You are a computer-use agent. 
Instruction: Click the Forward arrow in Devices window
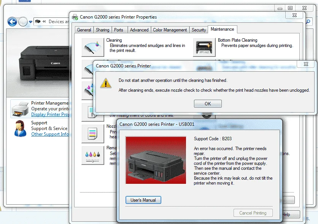(23, 22)
